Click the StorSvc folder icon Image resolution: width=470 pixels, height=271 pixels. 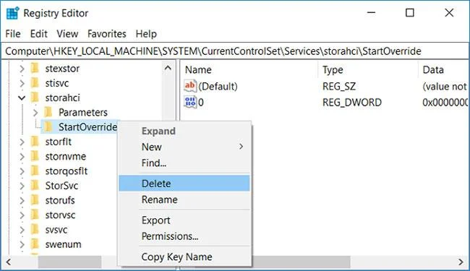click(x=35, y=186)
